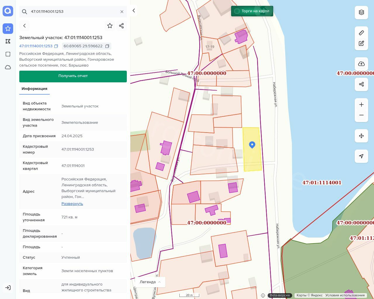Open Условия использования link
374x299 pixels.
pos(345,295)
